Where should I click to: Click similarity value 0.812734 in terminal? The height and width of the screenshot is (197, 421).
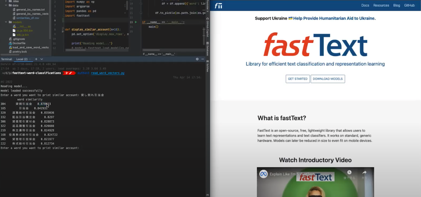(x=47, y=144)
